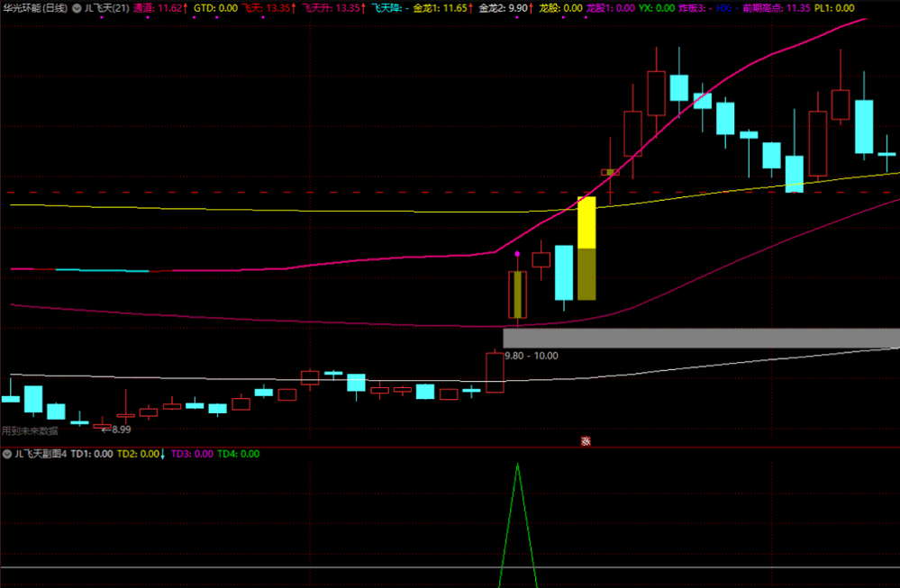
Task: Click the 龙股1: 0.00 indicator value
Action: coord(610,9)
